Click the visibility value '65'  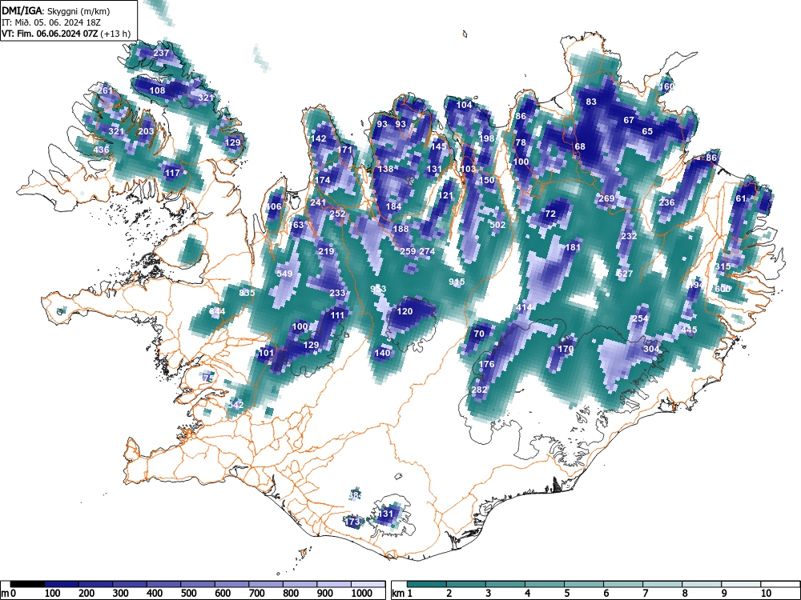(x=647, y=131)
